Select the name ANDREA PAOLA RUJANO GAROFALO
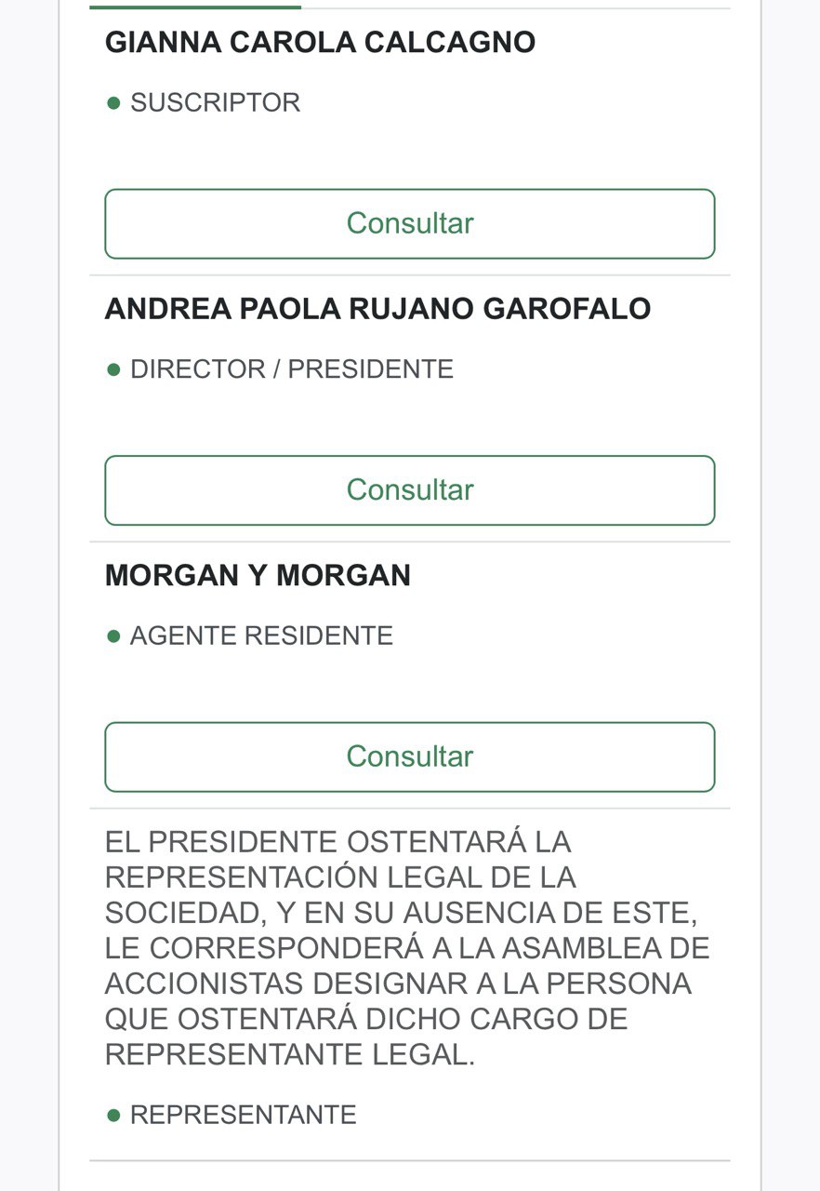Image resolution: width=820 pixels, height=1191 pixels. click(x=377, y=309)
